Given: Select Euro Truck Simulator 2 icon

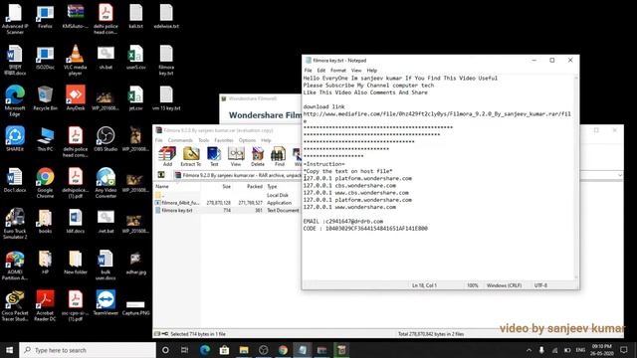Looking at the screenshot, I should (x=15, y=223).
